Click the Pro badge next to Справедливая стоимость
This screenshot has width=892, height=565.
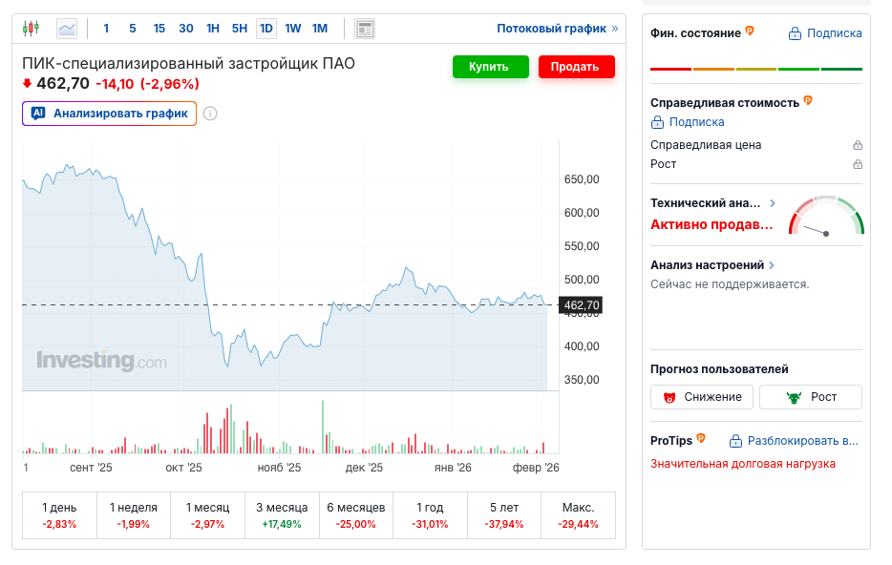[808, 100]
